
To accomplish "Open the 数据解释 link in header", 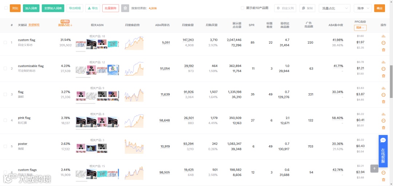I will tap(34, 25).
